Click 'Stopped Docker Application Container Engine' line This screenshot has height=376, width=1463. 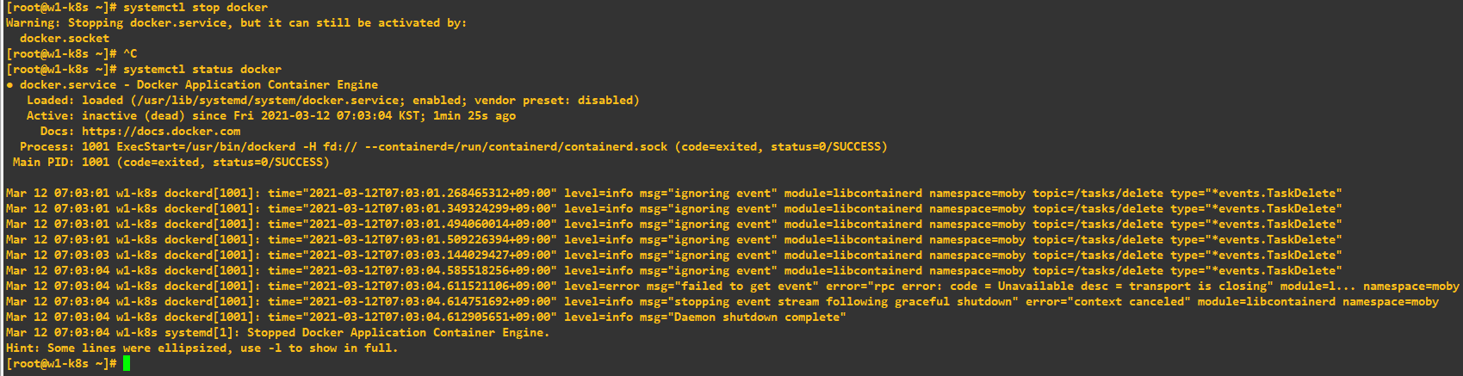tap(398, 333)
